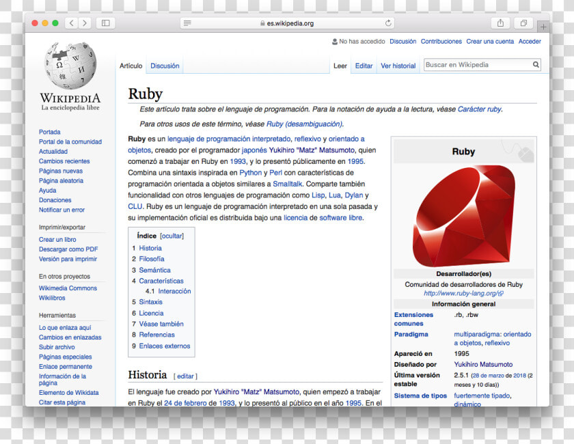Jump to Enlaces externos in the index
This screenshot has height=444, width=574.
coord(165,346)
